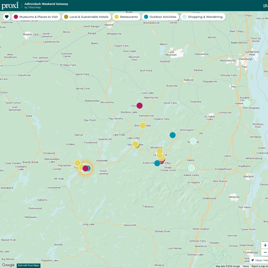Viewport: 268px width, 268px height.
Task: Toggle the Outdoor Activities filter
Action: pyautogui.click(x=160, y=17)
